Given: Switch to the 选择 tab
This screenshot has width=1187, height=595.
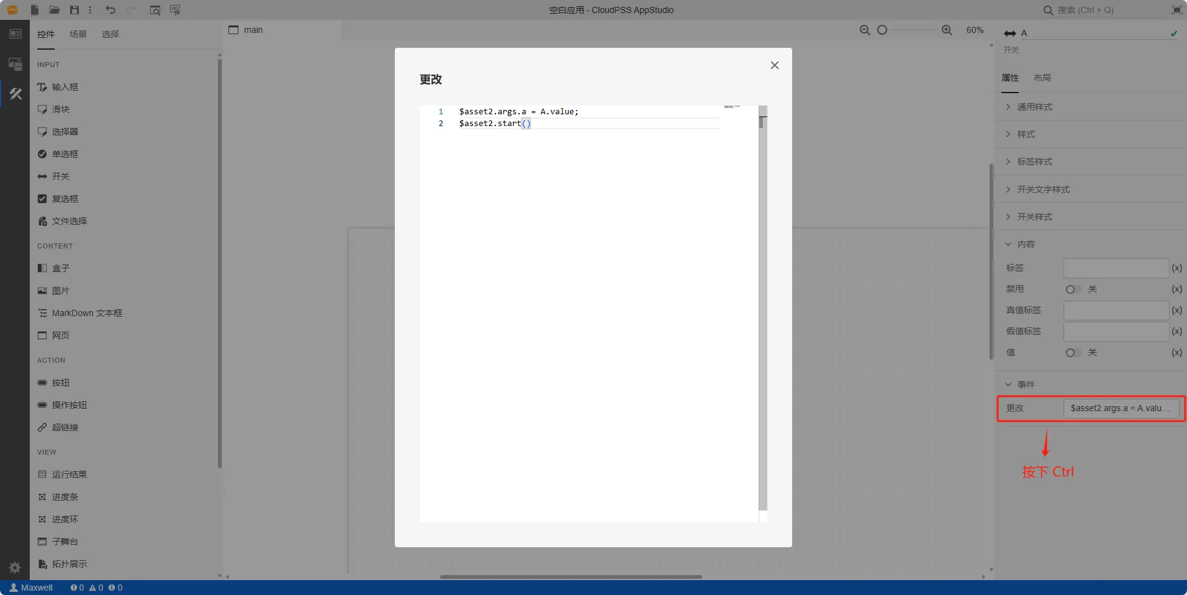Looking at the screenshot, I should 111,34.
